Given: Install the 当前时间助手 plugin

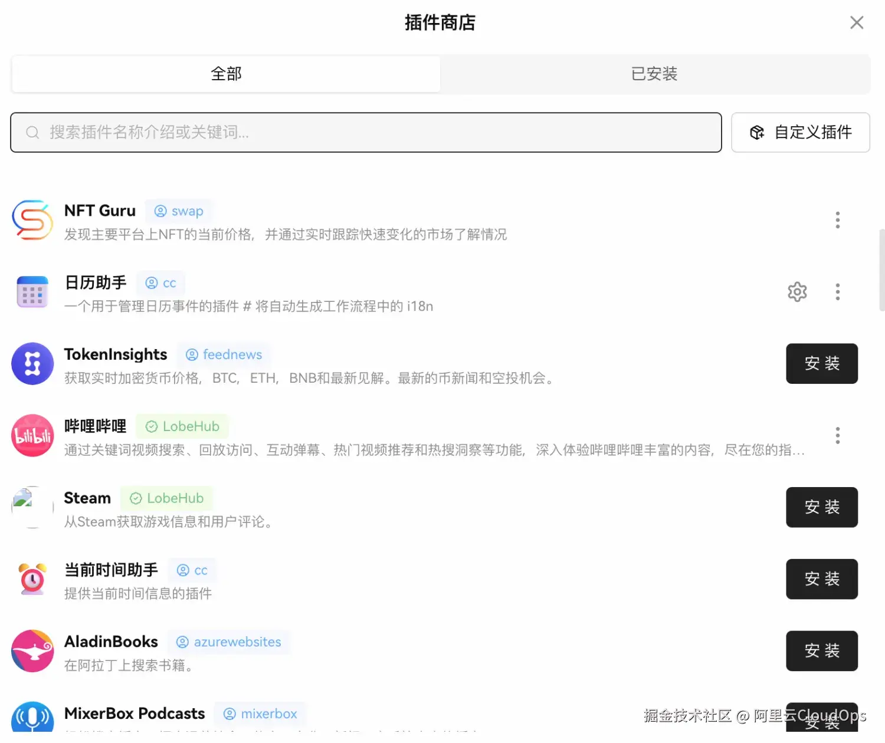Looking at the screenshot, I should point(822,579).
